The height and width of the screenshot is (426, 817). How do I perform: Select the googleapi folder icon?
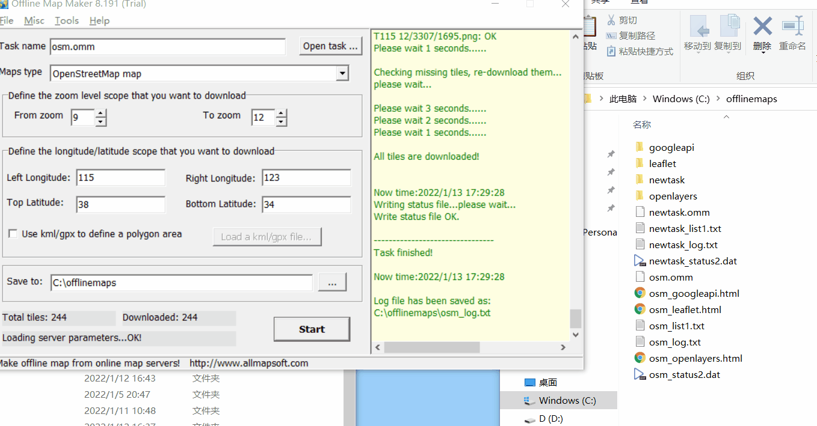(640, 147)
